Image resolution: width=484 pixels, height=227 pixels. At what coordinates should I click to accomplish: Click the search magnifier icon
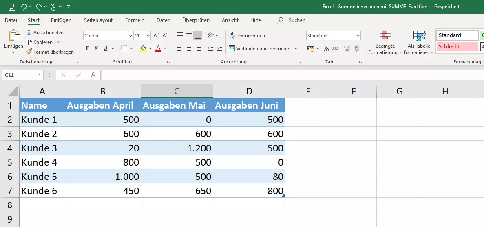coord(280,20)
